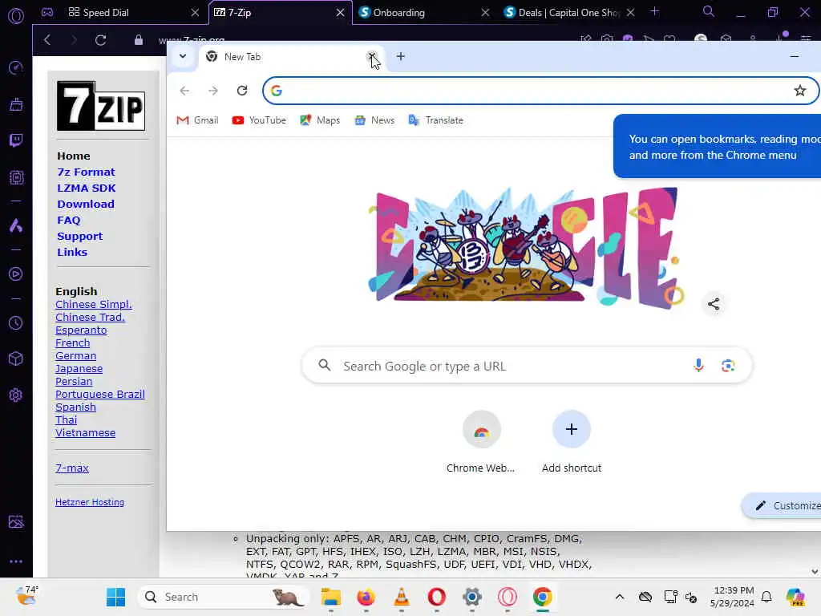Select the Chrome New Tab tab

pyautogui.click(x=292, y=57)
